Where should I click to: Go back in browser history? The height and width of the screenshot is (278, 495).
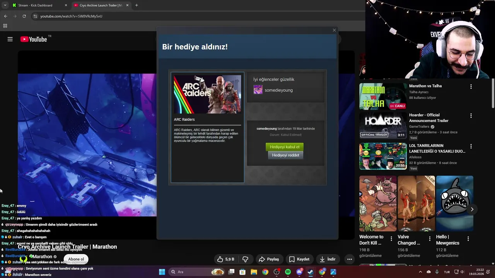(x=5, y=16)
